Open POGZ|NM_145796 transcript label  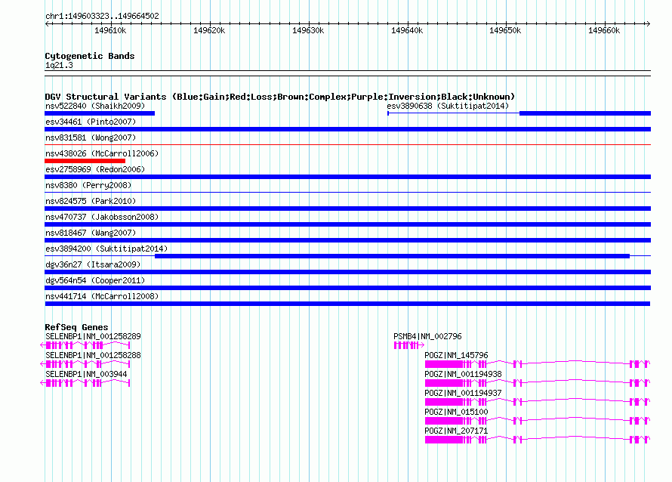[x=456, y=356]
